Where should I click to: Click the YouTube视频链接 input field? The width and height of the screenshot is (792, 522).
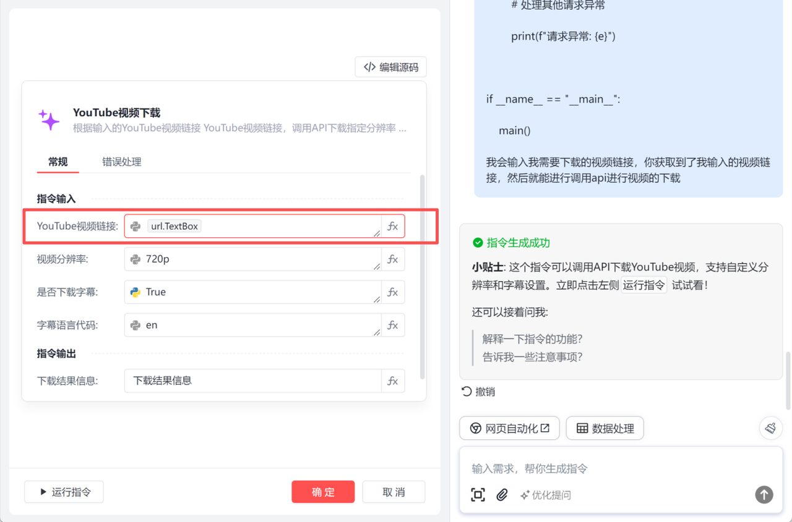(x=252, y=226)
